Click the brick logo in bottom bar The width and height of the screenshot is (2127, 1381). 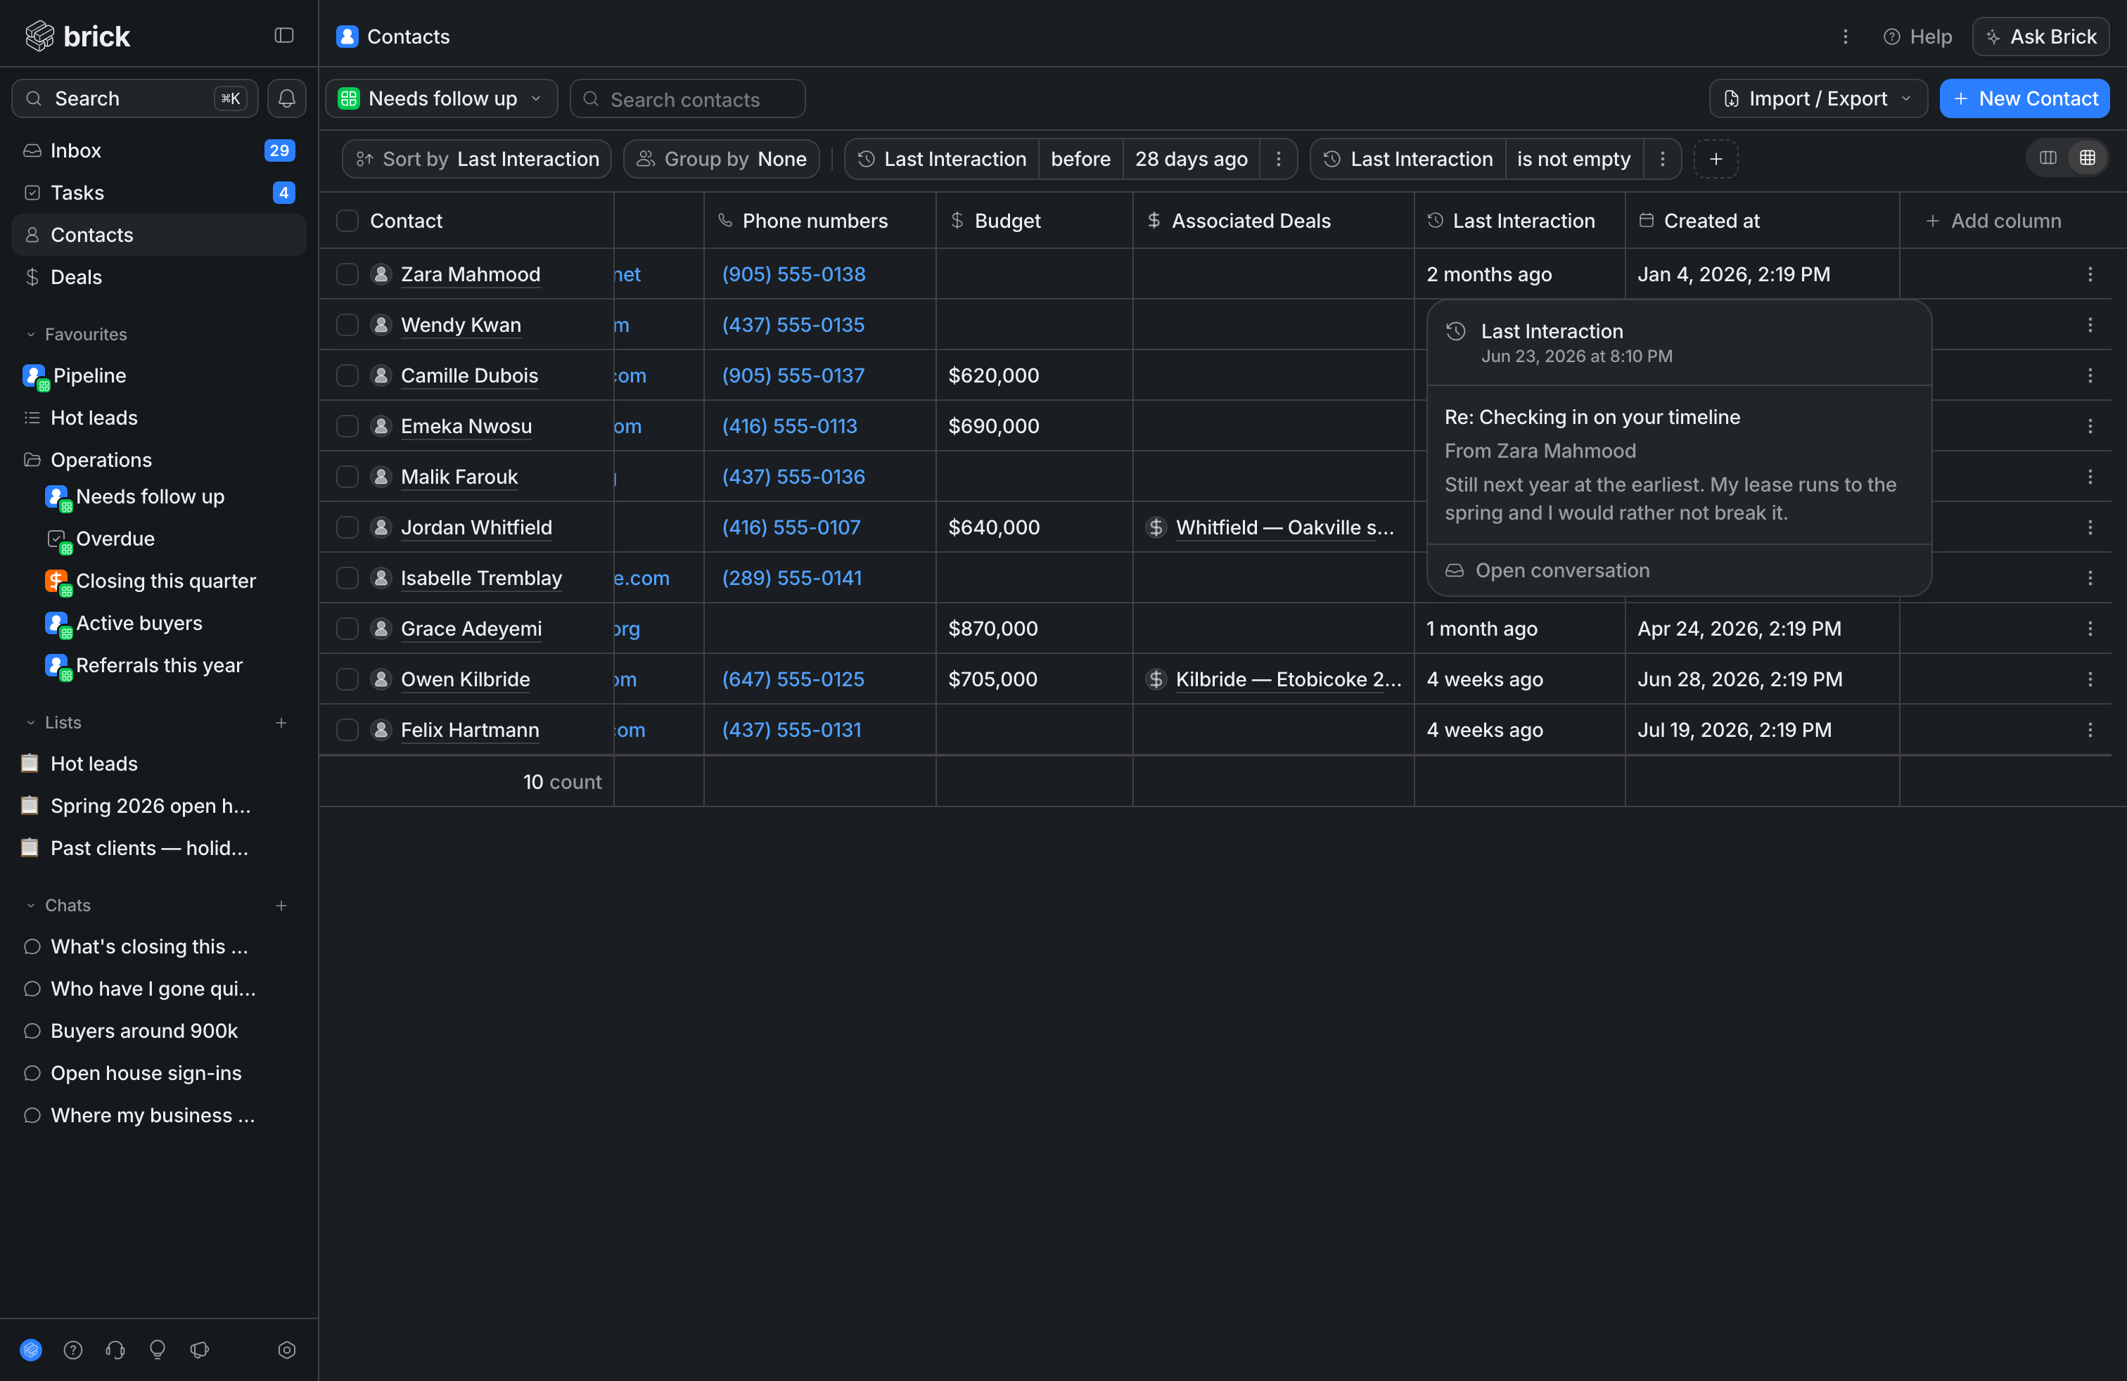[x=31, y=1350]
